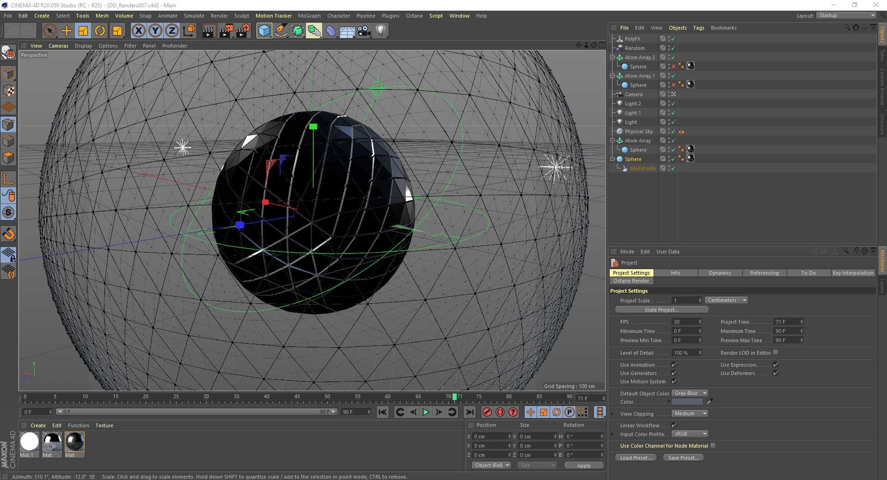
Task: Switch to the Dynamics tab
Action: pos(720,273)
